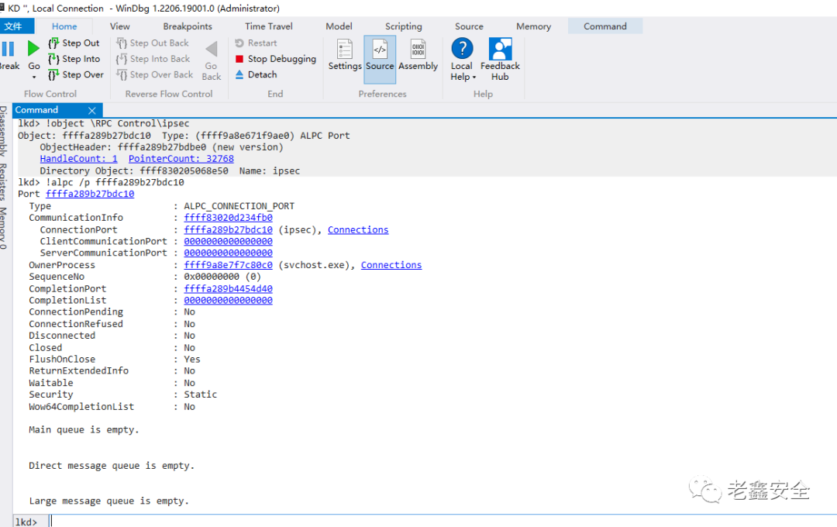The width and height of the screenshot is (837, 527).
Task: Switch to the View ribbon tab
Action: (x=119, y=26)
